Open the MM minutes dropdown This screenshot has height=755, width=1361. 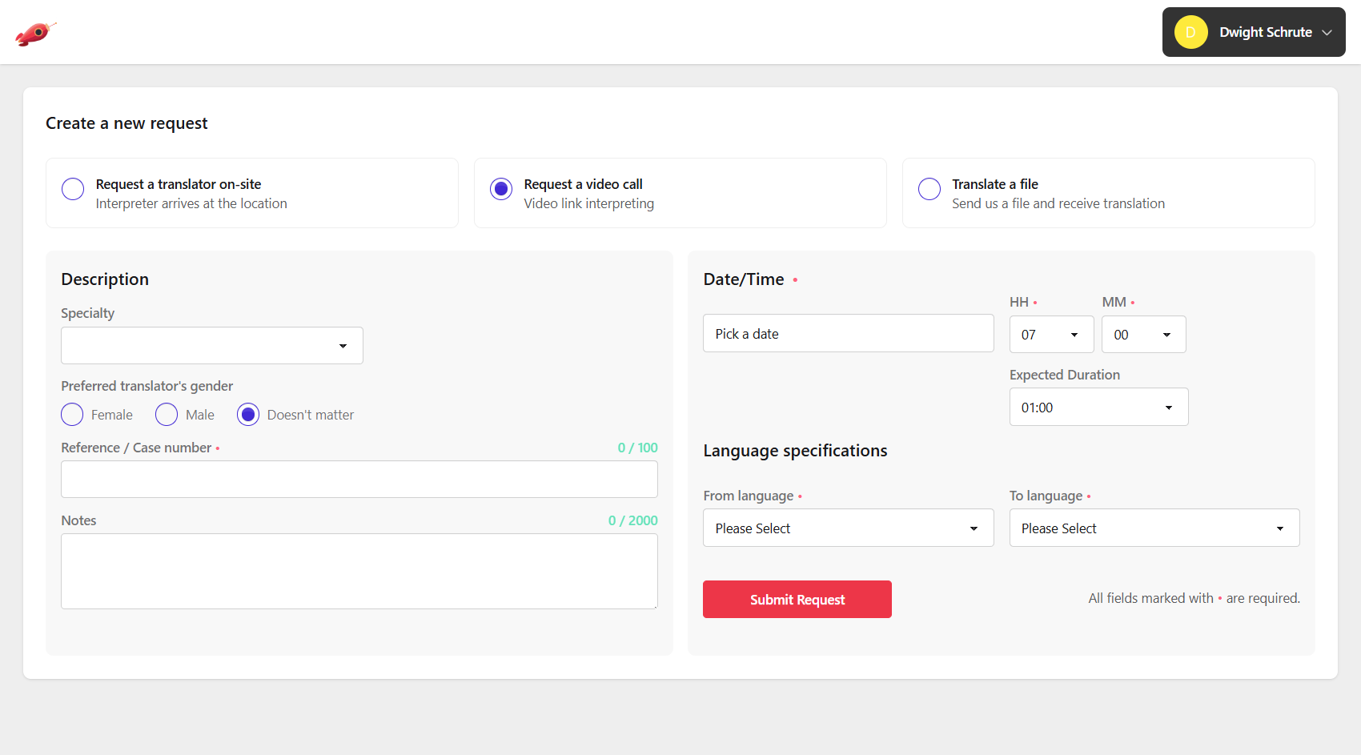tap(1143, 335)
